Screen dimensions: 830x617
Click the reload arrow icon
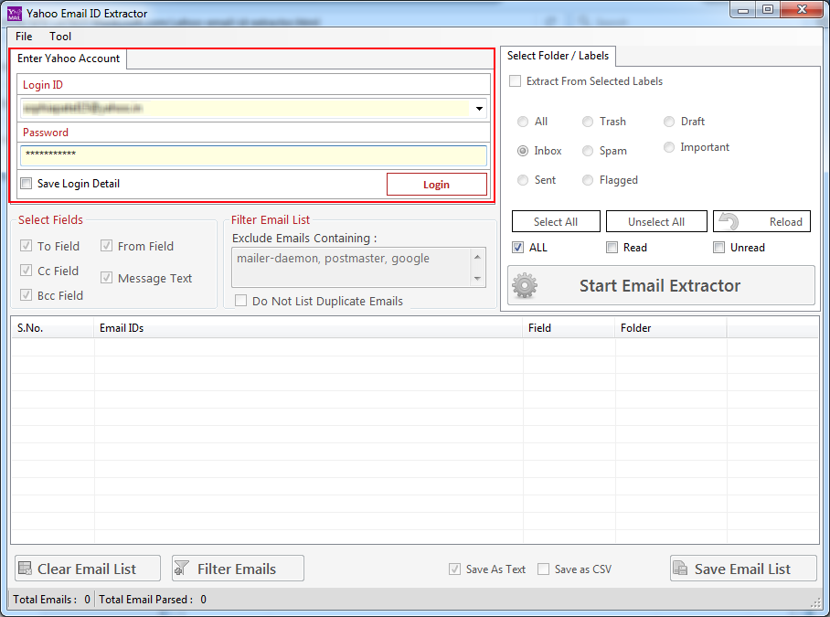coord(729,221)
